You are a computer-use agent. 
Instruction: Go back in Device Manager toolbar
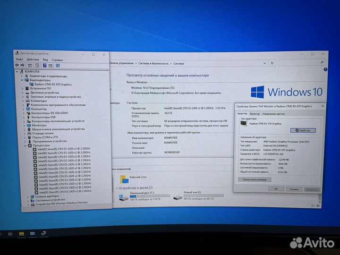pyautogui.click(x=17, y=65)
